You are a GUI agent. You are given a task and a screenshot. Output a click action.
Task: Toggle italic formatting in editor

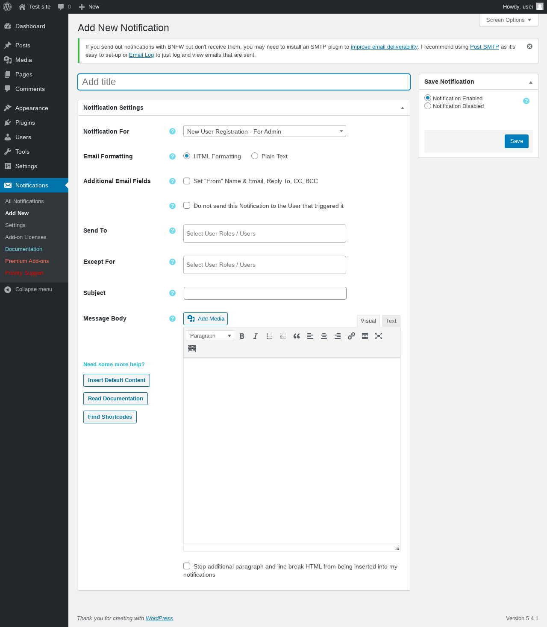256,336
